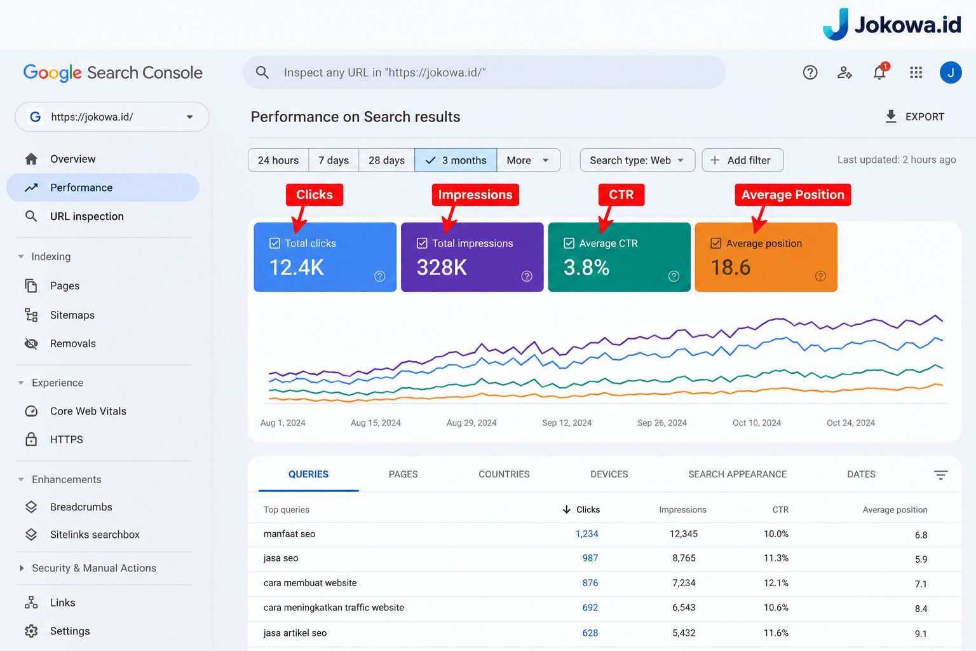The width and height of the screenshot is (976, 651).
Task: Open the property selector https://jokowa.id/ dropdown
Action: (x=112, y=117)
